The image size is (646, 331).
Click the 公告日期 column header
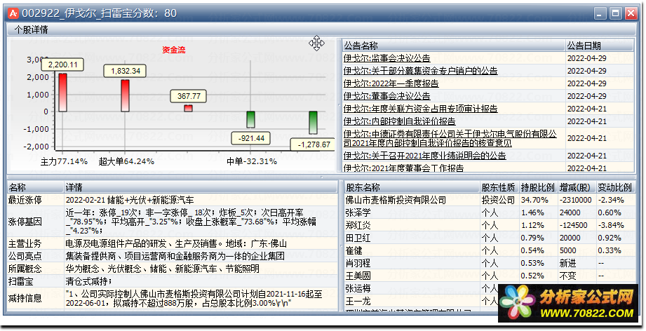600,46
